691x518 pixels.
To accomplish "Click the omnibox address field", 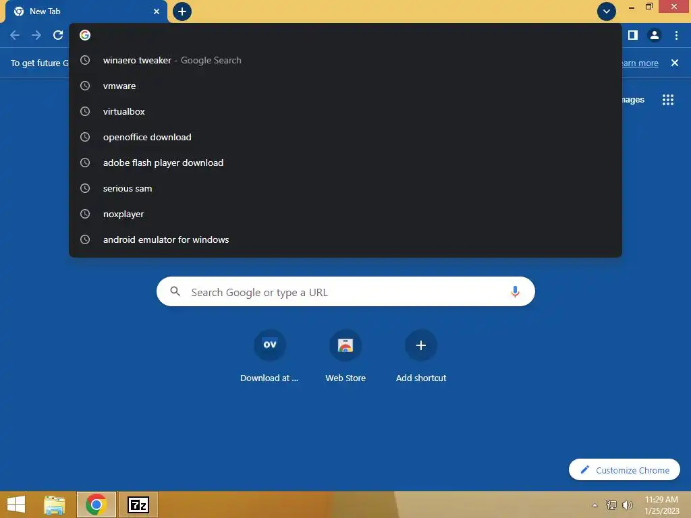I will (x=345, y=35).
